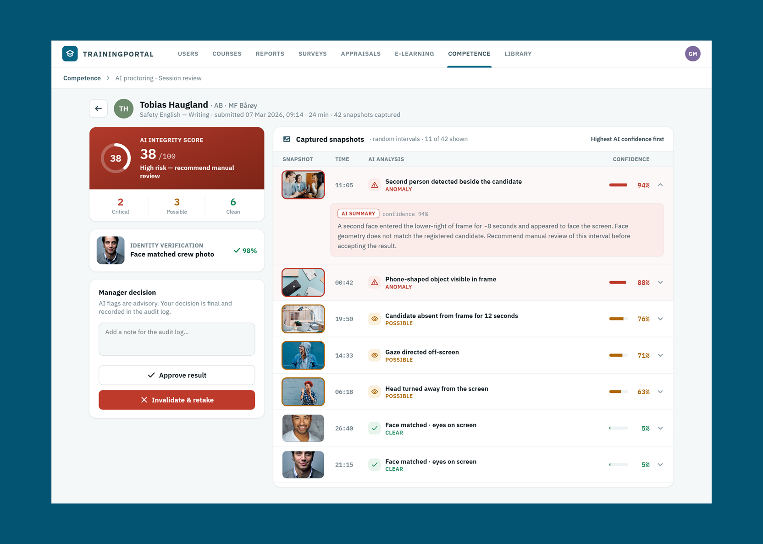Open the Highest AI confidence first sort
Viewport: 763px width, 544px height.
(627, 139)
